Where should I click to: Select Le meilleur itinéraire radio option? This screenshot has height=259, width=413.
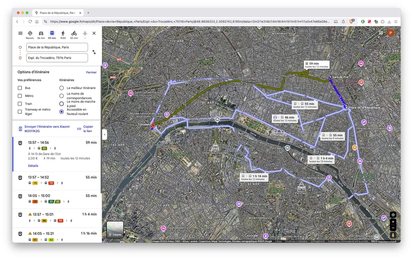click(x=61, y=88)
